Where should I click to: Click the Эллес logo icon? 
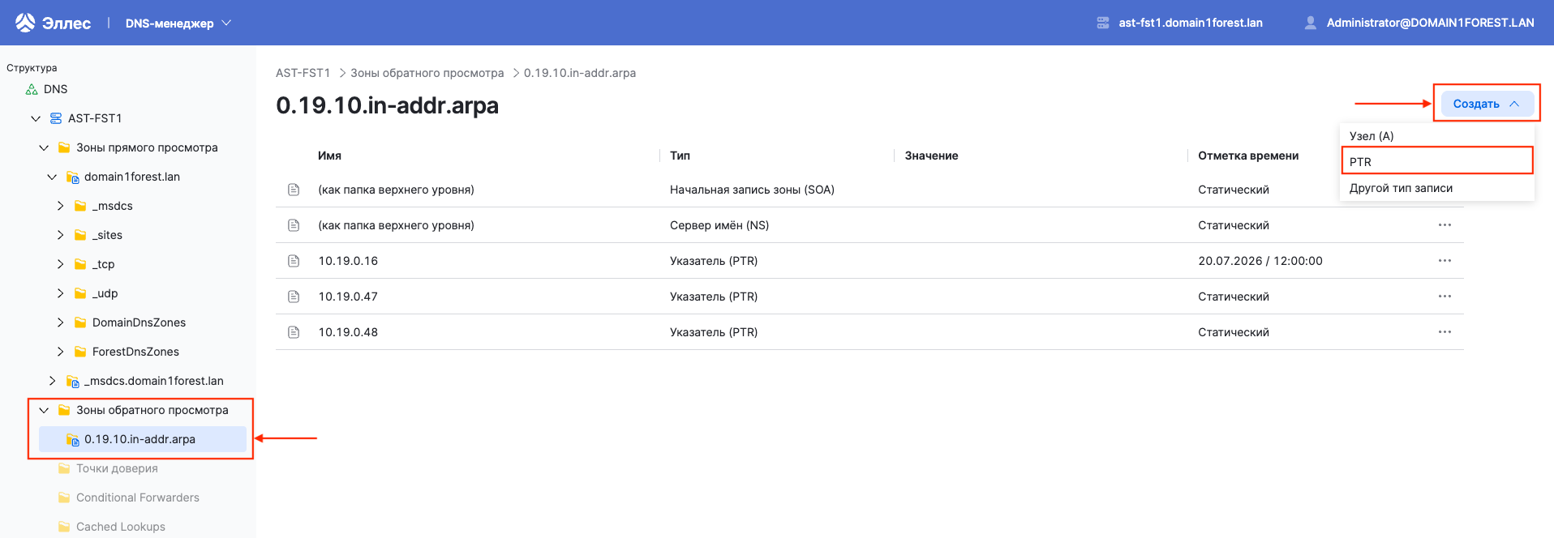tap(25, 23)
